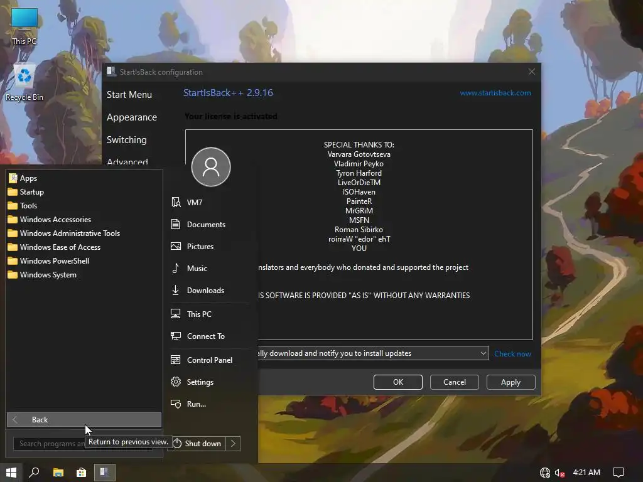The width and height of the screenshot is (643, 482).
Task: Select the This PC desktop icon
Action: pyautogui.click(x=24, y=26)
